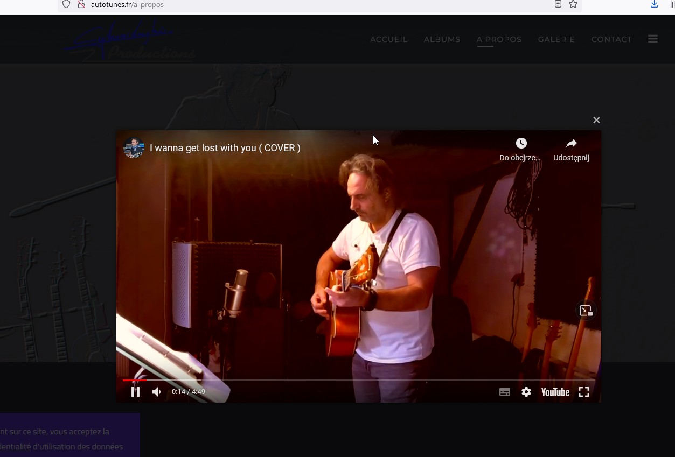The width and height of the screenshot is (675, 457).
Task: Pause the YouTube video
Action: point(135,392)
